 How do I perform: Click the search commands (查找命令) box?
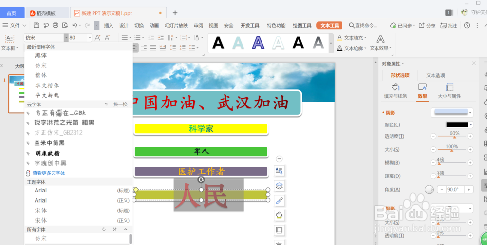point(363,25)
